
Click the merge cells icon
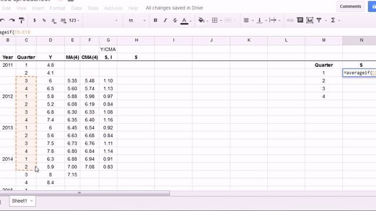coord(228,21)
